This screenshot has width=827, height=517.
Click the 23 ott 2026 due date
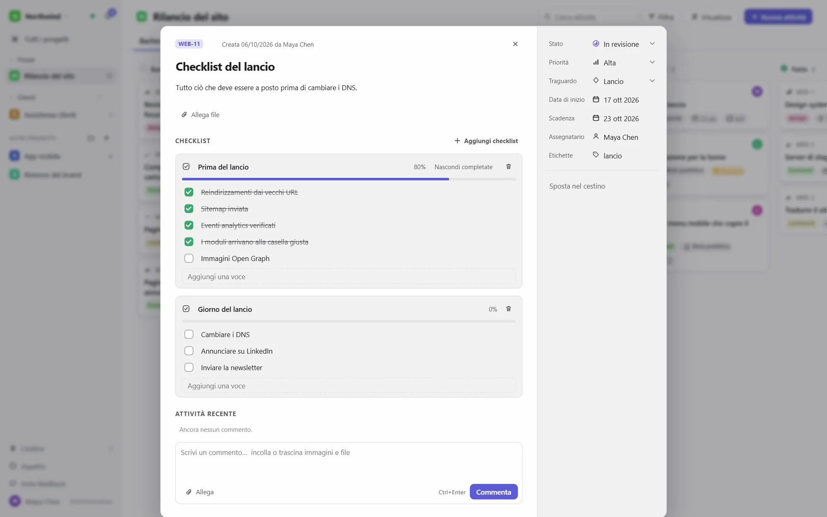621,118
